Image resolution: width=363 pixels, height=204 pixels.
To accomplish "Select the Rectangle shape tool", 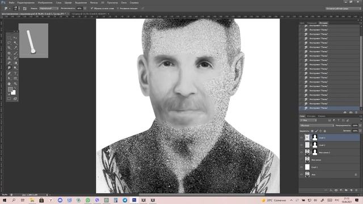I will [x=15, y=78].
